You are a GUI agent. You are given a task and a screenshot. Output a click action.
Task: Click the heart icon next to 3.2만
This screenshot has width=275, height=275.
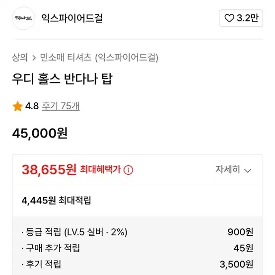point(229,18)
